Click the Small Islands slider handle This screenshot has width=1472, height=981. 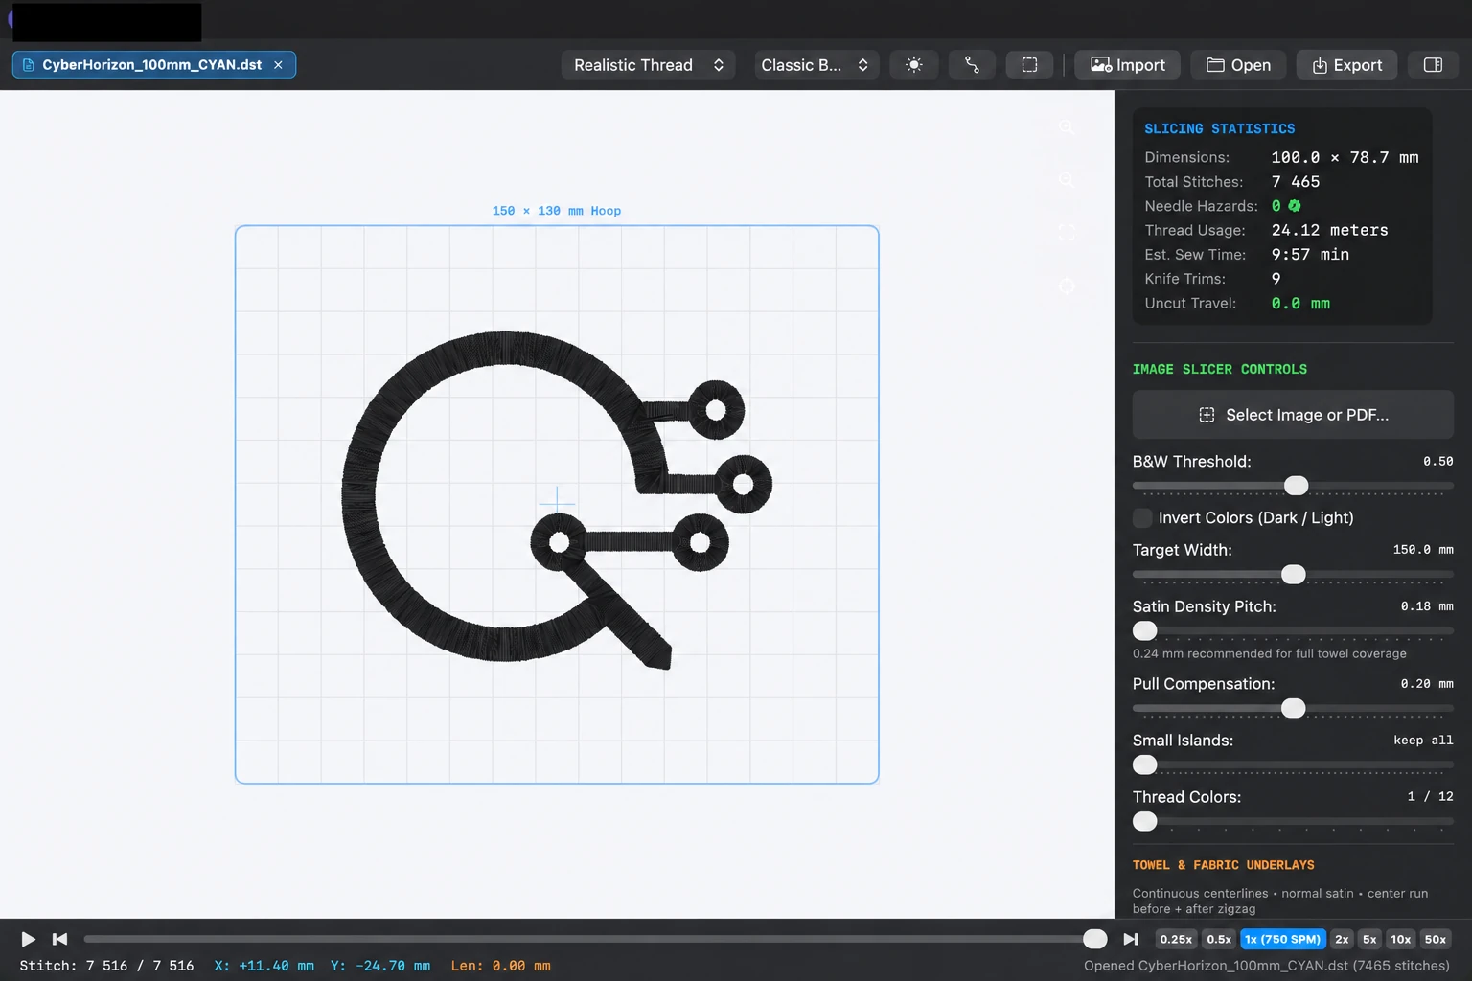[1145, 764]
